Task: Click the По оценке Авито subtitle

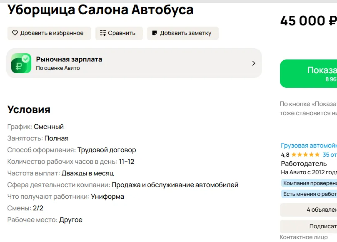Action: (57, 68)
